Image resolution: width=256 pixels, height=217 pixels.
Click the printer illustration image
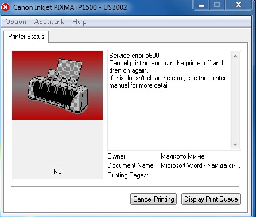pyautogui.click(x=57, y=85)
